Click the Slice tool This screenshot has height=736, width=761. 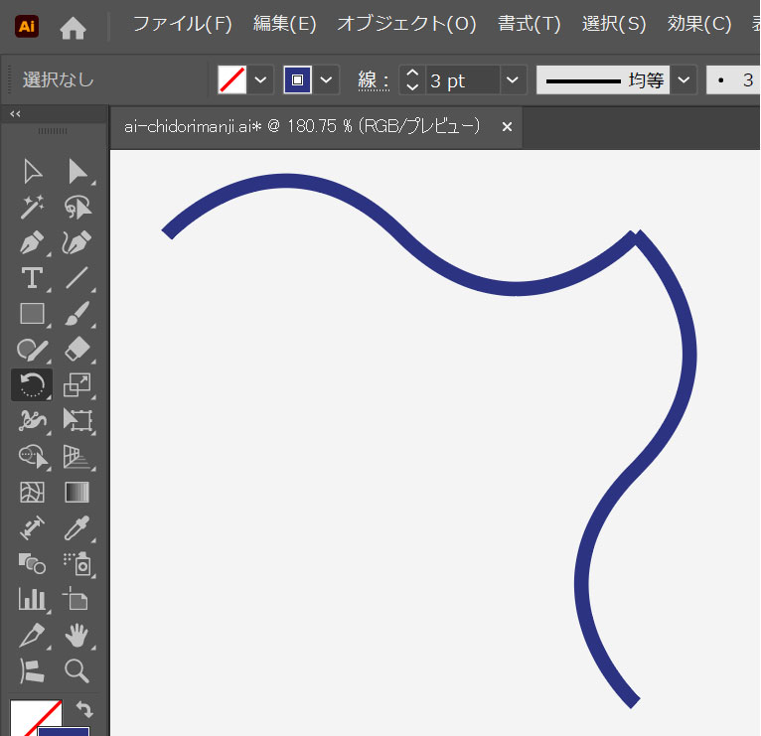pos(32,635)
